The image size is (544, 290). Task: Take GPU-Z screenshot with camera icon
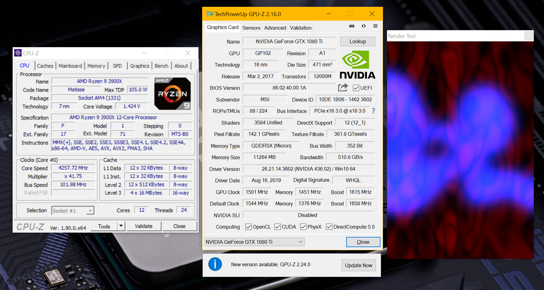click(352, 26)
